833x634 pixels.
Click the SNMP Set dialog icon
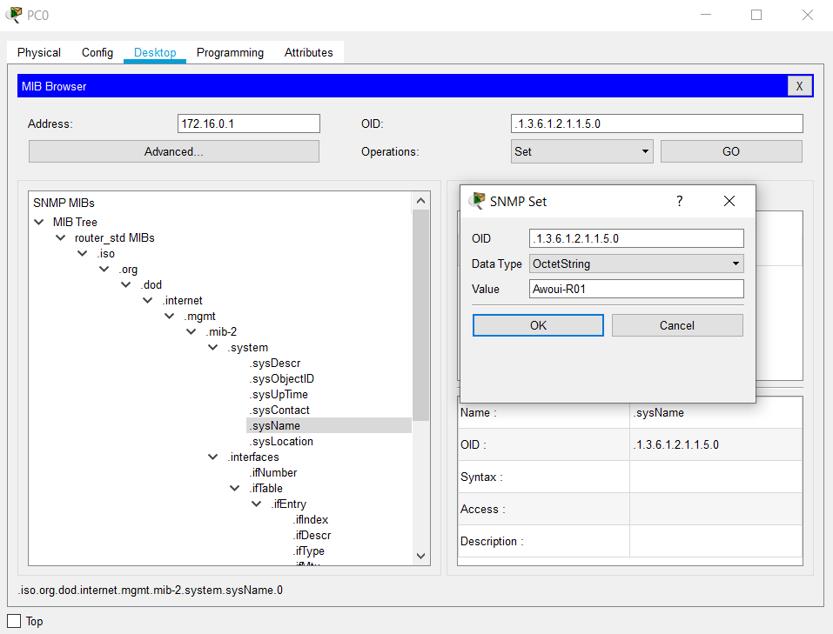(476, 201)
